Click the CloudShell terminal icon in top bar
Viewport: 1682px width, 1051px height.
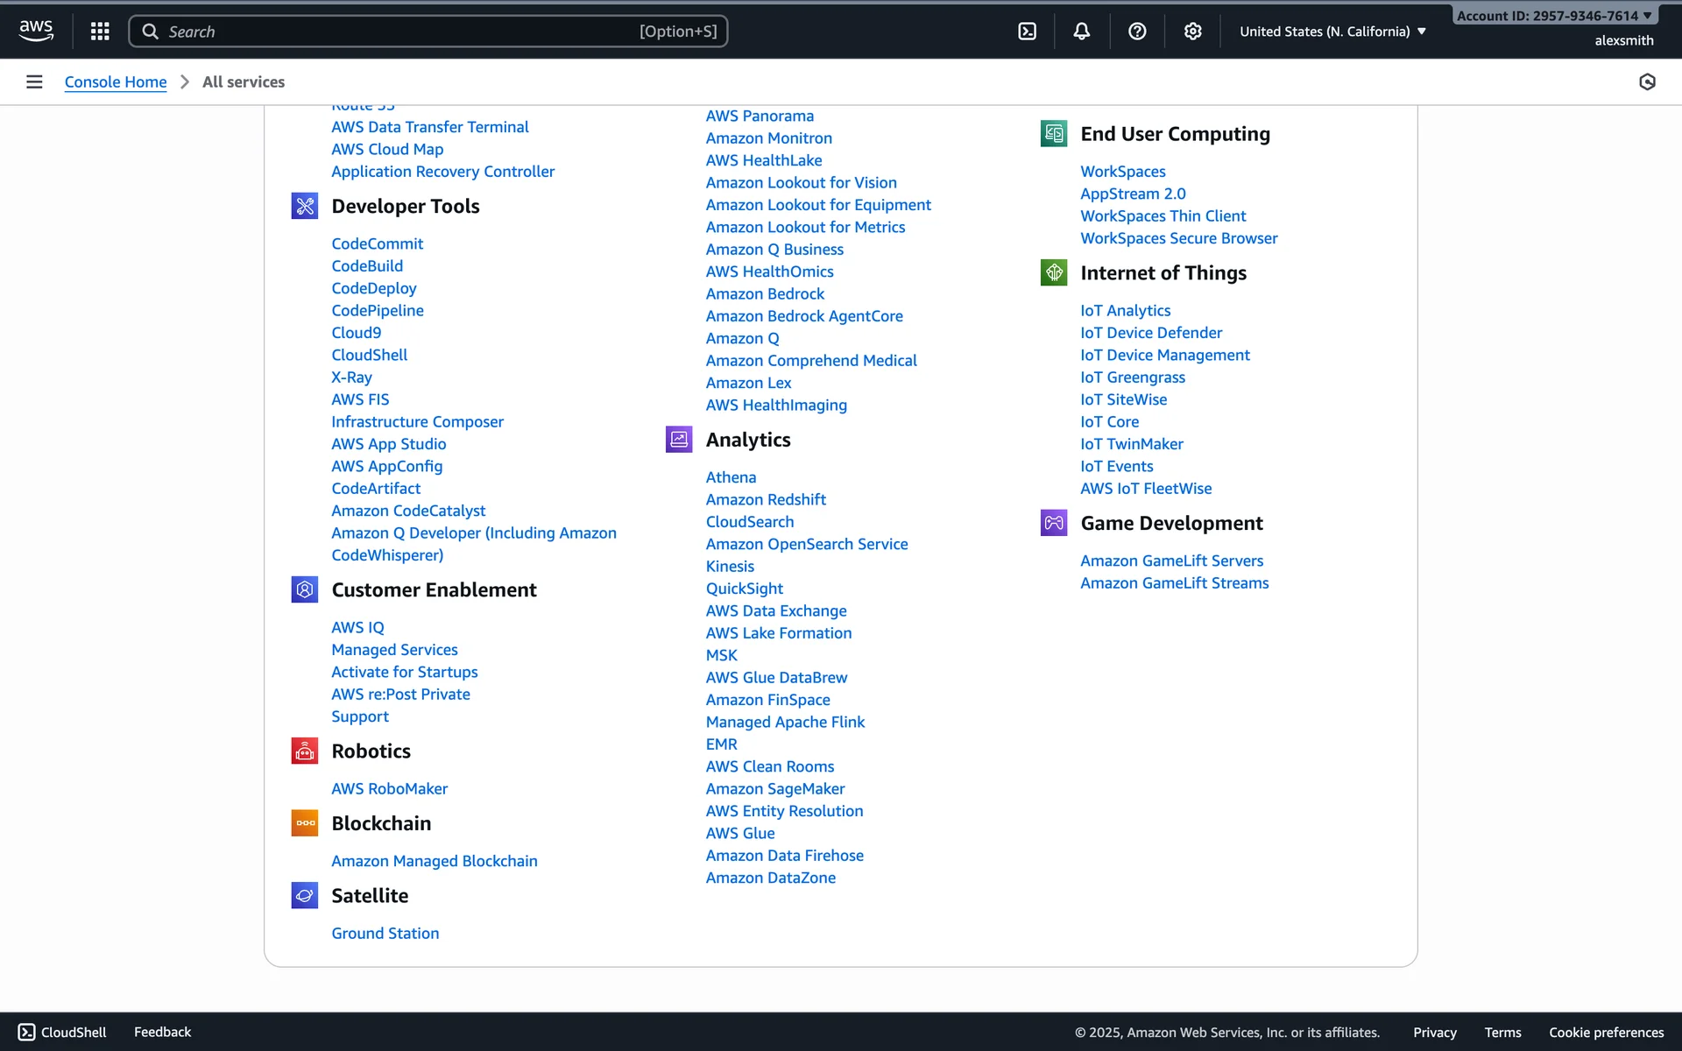[1027, 32]
